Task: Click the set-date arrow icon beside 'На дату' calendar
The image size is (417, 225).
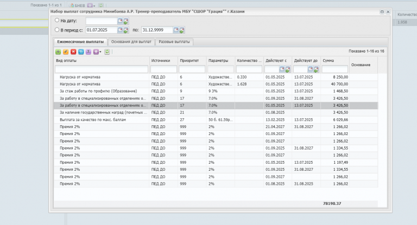Action: [x=126, y=21]
